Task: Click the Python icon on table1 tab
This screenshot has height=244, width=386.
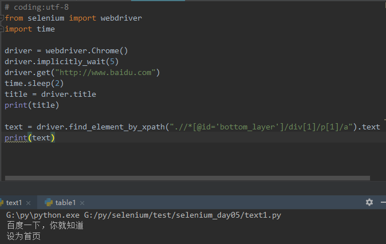Action: point(49,202)
